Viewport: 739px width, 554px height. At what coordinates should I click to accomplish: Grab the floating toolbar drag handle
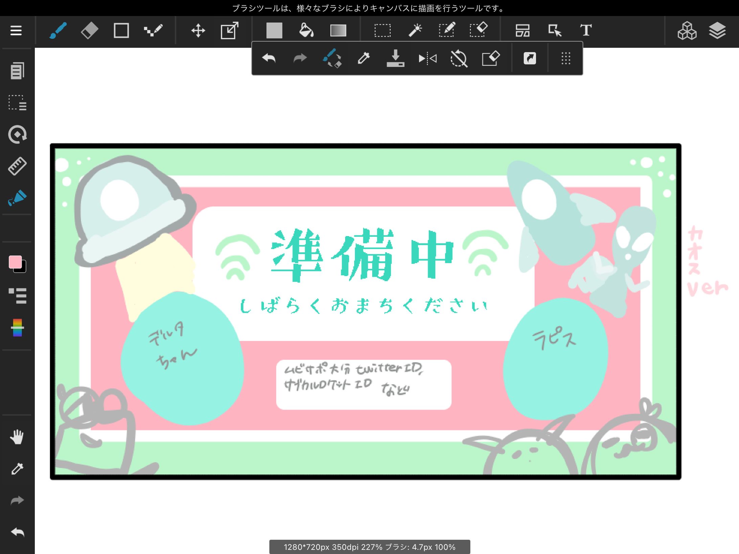click(566, 59)
